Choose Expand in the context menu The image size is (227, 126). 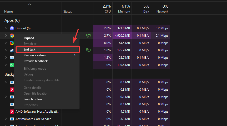click(29, 38)
